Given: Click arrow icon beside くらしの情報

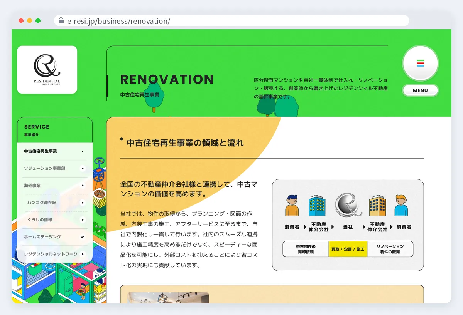Looking at the screenshot, I should click(83, 220).
